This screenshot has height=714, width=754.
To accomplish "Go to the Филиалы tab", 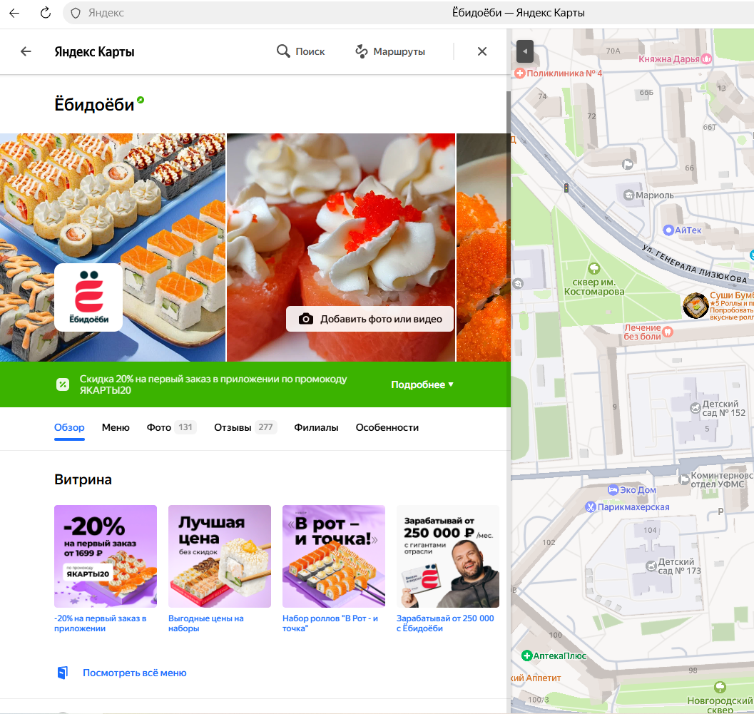I will (x=316, y=427).
